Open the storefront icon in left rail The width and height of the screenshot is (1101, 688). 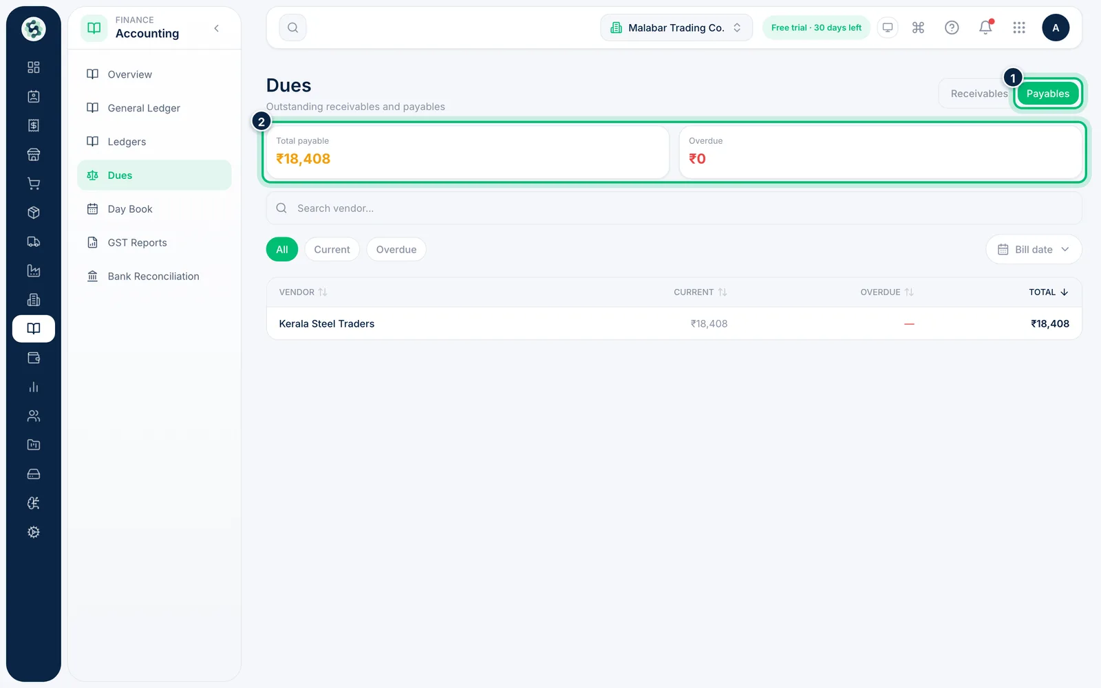coord(33,155)
